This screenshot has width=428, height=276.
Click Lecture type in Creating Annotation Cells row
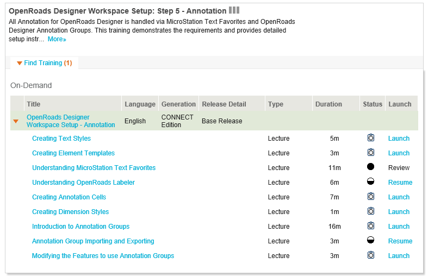(x=278, y=197)
